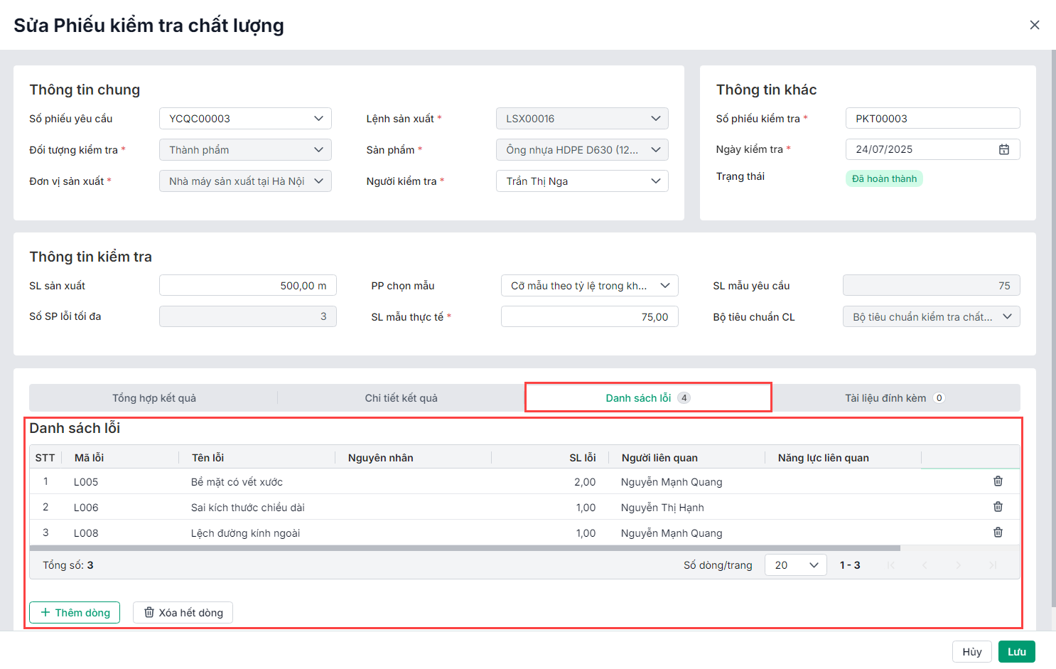Go to the first page of results
Image resolution: width=1056 pixels, height=669 pixels.
[x=890, y=565]
